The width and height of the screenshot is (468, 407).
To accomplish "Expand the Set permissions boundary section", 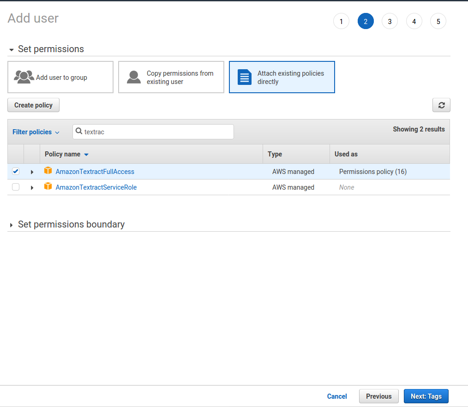I will (12, 225).
